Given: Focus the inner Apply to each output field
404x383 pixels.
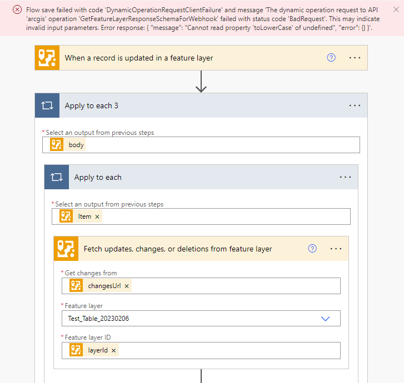Looking at the screenshot, I should point(201,216).
